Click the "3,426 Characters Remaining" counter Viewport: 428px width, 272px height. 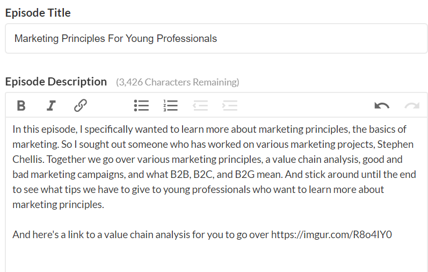click(x=178, y=82)
